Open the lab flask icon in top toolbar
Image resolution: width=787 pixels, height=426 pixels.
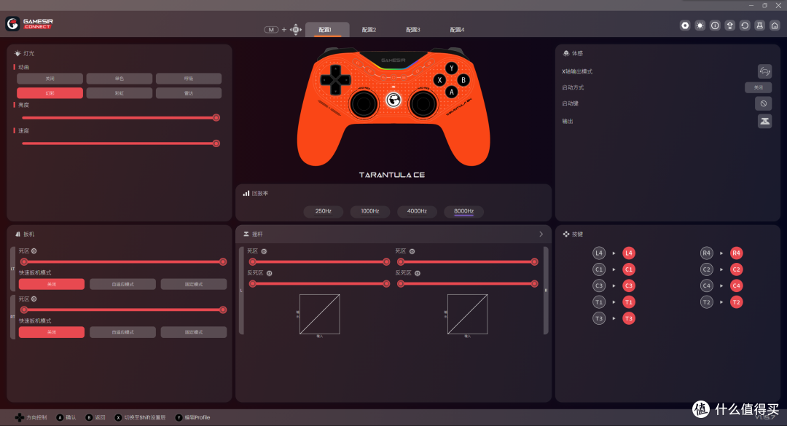pyautogui.click(x=760, y=25)
